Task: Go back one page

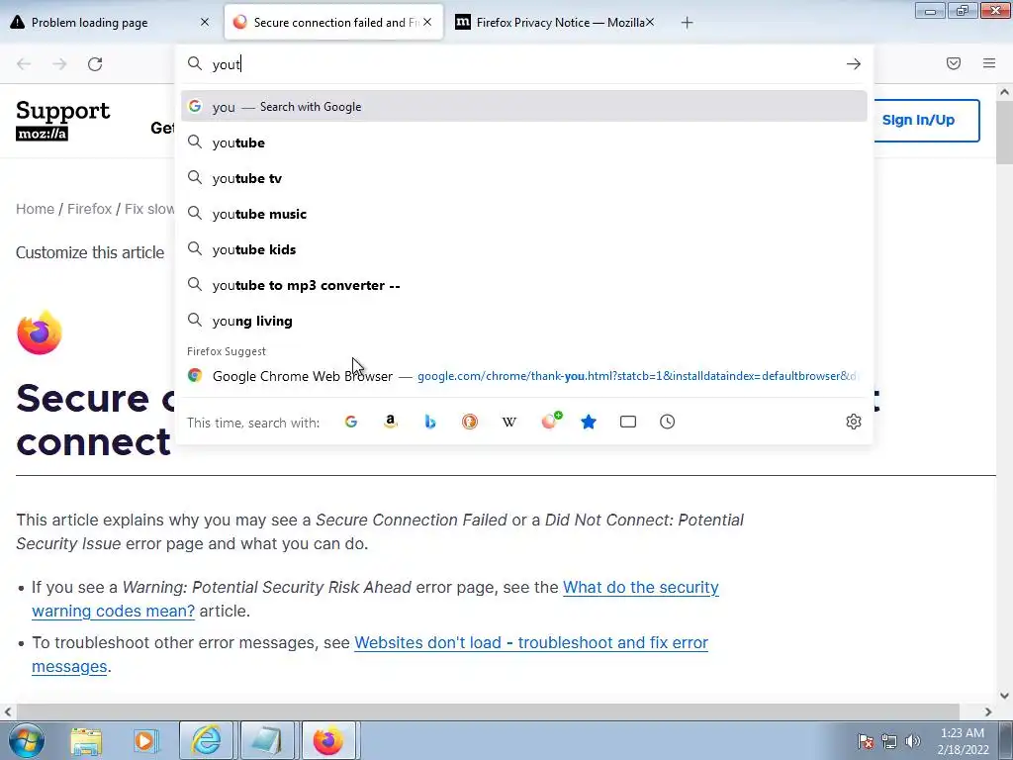Action: [24, 64]
